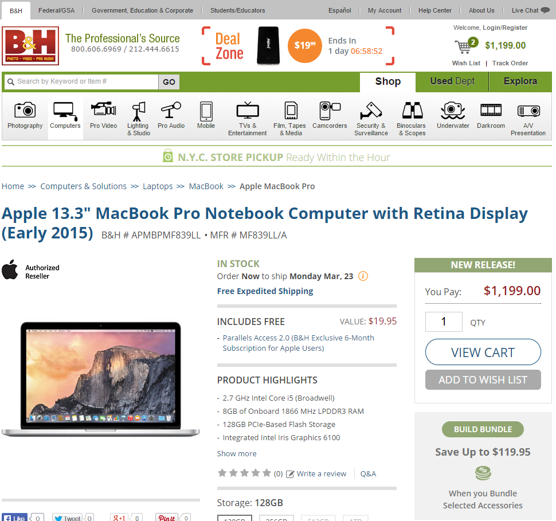Select the Lighting & Studio icon
Viewport: 556px width, 521px height.
[x=139, y=111]
